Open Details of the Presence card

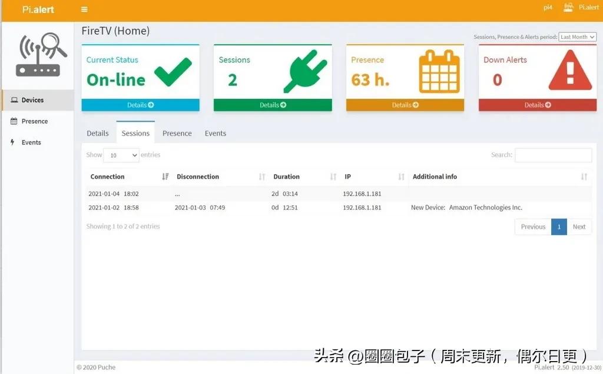405,105
